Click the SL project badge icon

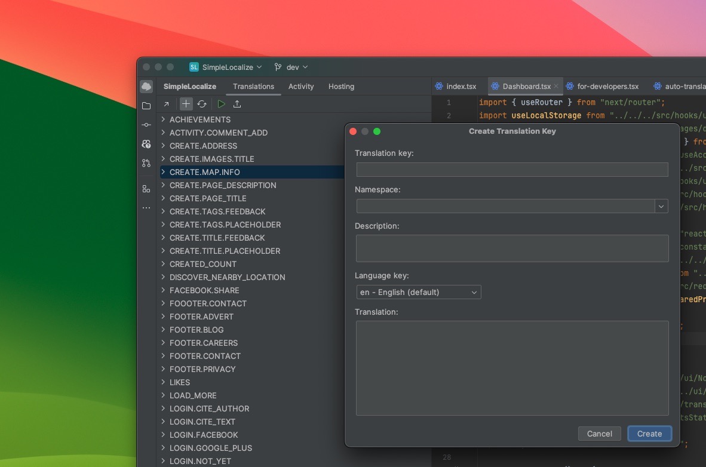tap(194, 67)
